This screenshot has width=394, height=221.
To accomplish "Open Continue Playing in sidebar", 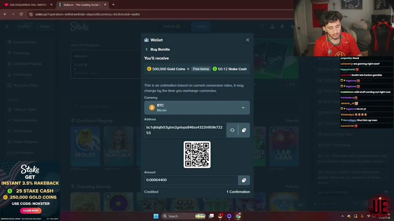I will pyautogui.click(x=27, y=64).
